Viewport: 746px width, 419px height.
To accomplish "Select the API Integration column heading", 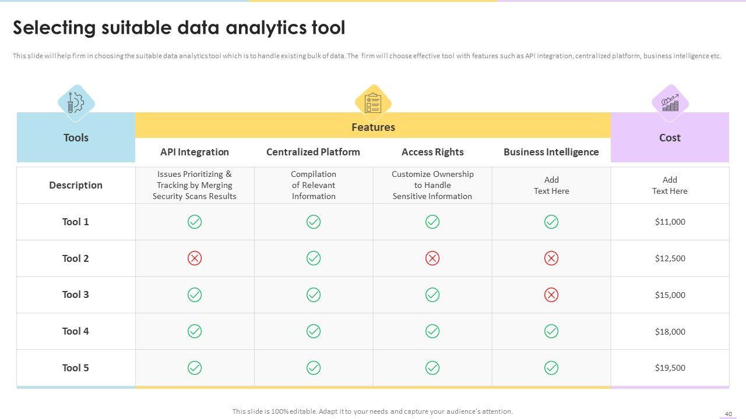I will point(195,152).
